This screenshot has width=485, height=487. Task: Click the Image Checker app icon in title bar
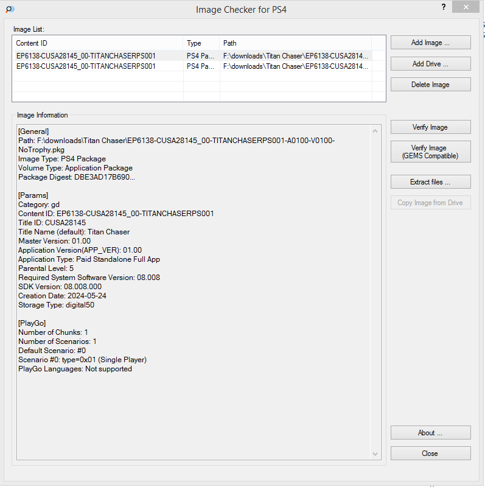(x=10, y=9)
